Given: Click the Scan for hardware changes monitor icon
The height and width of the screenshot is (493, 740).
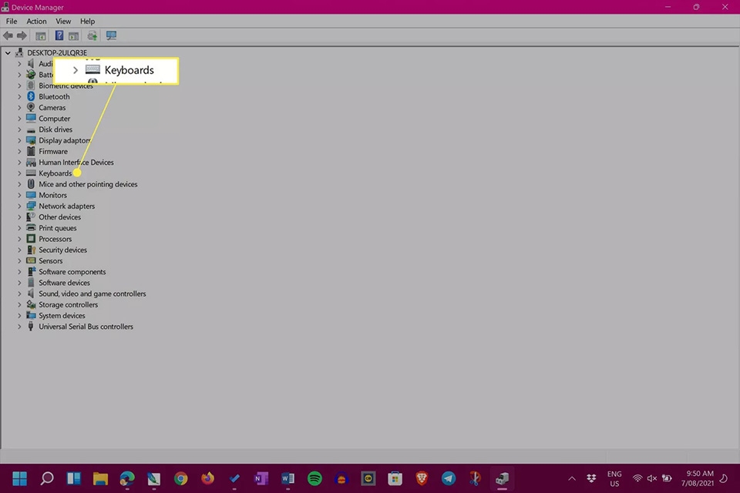Looking at the screenshot, I should click(111, 36).
